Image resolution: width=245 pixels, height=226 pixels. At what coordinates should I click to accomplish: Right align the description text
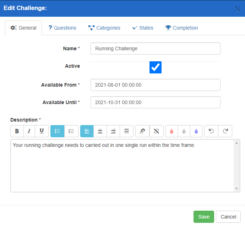(x=113, y=131)
